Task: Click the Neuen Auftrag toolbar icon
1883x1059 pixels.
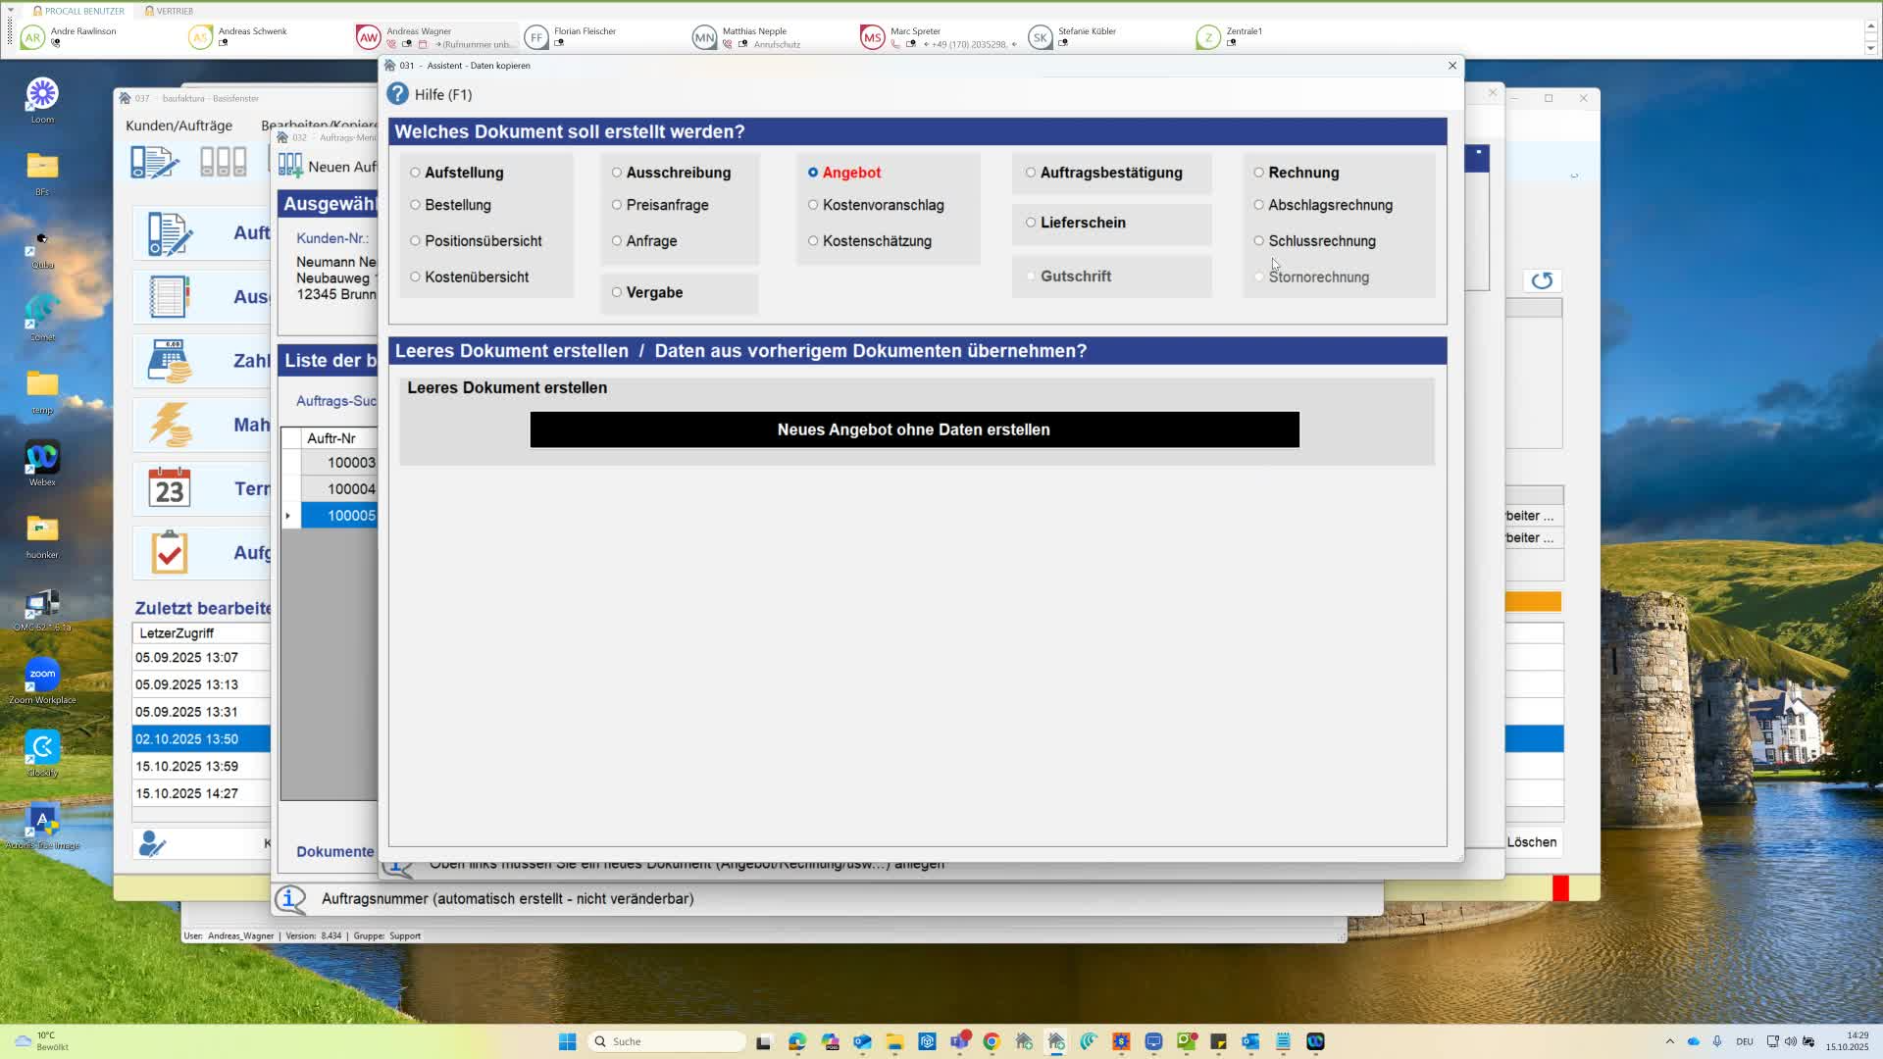Action: coord(290,166)
